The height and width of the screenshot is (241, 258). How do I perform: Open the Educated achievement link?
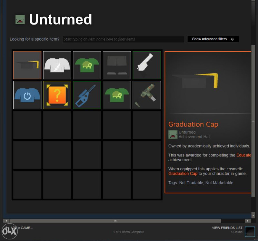click(x=244, y=155)
